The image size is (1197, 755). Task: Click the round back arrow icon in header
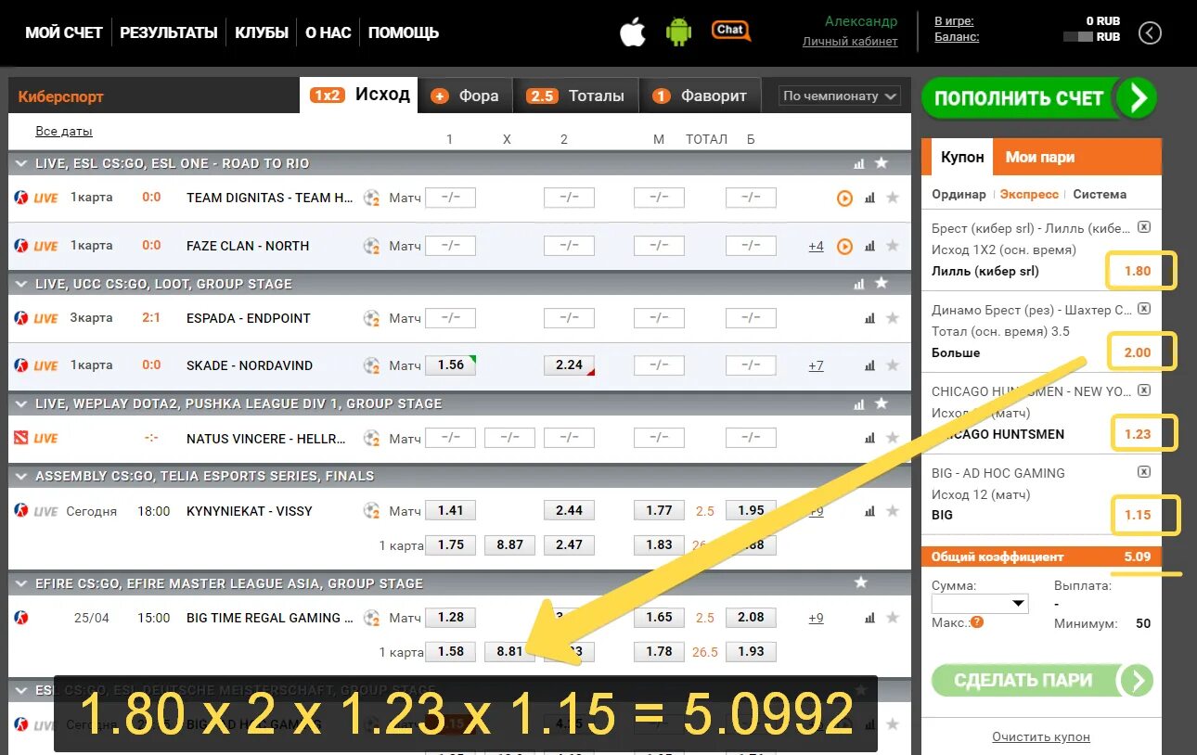pos(1150,33)
